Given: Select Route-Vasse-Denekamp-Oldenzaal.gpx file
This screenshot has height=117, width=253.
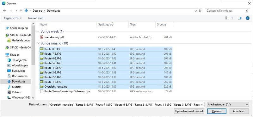Looking at the screenshot, I should pos(106,91).
